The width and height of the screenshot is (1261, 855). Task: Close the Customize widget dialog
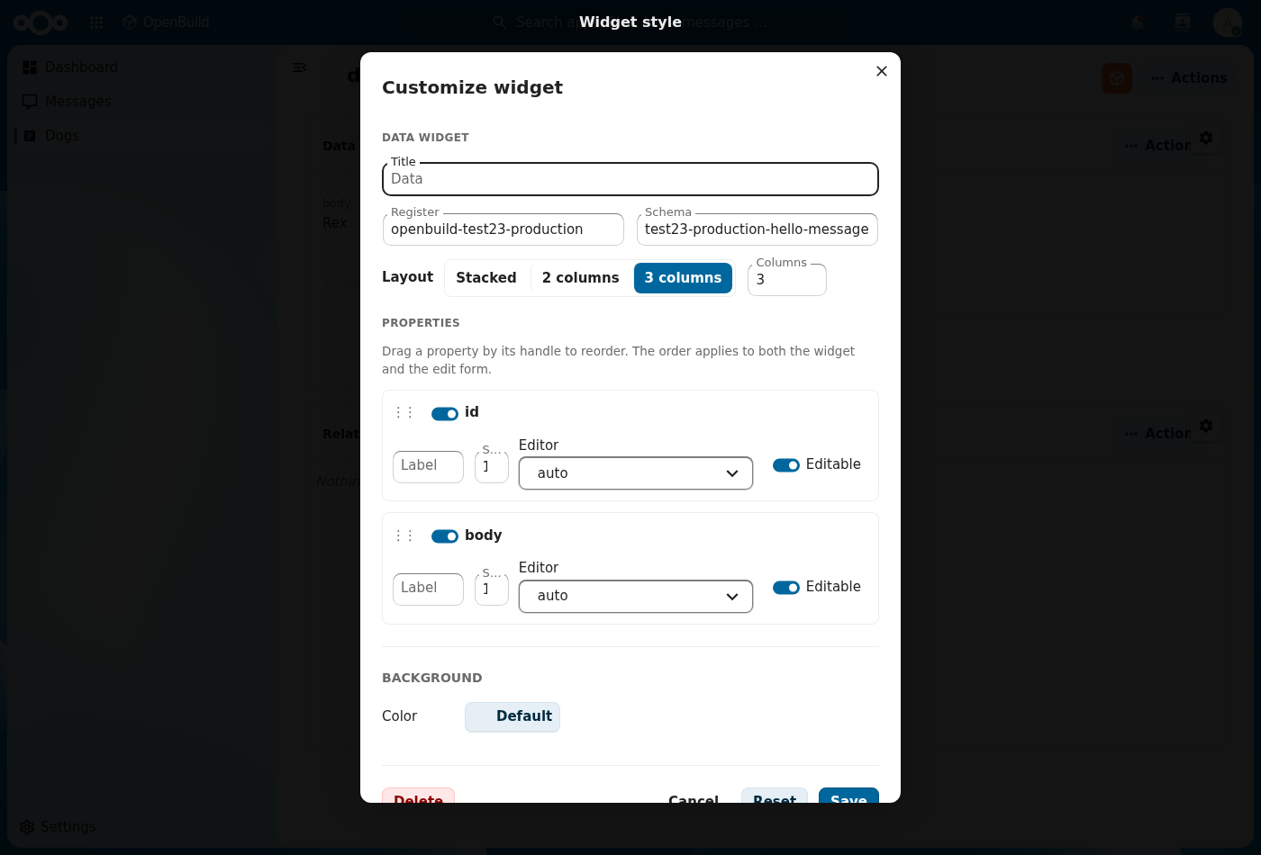point(882,71)
